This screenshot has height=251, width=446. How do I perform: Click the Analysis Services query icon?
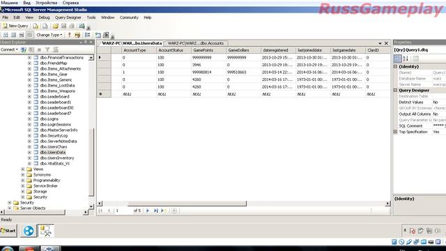(45, 26)
